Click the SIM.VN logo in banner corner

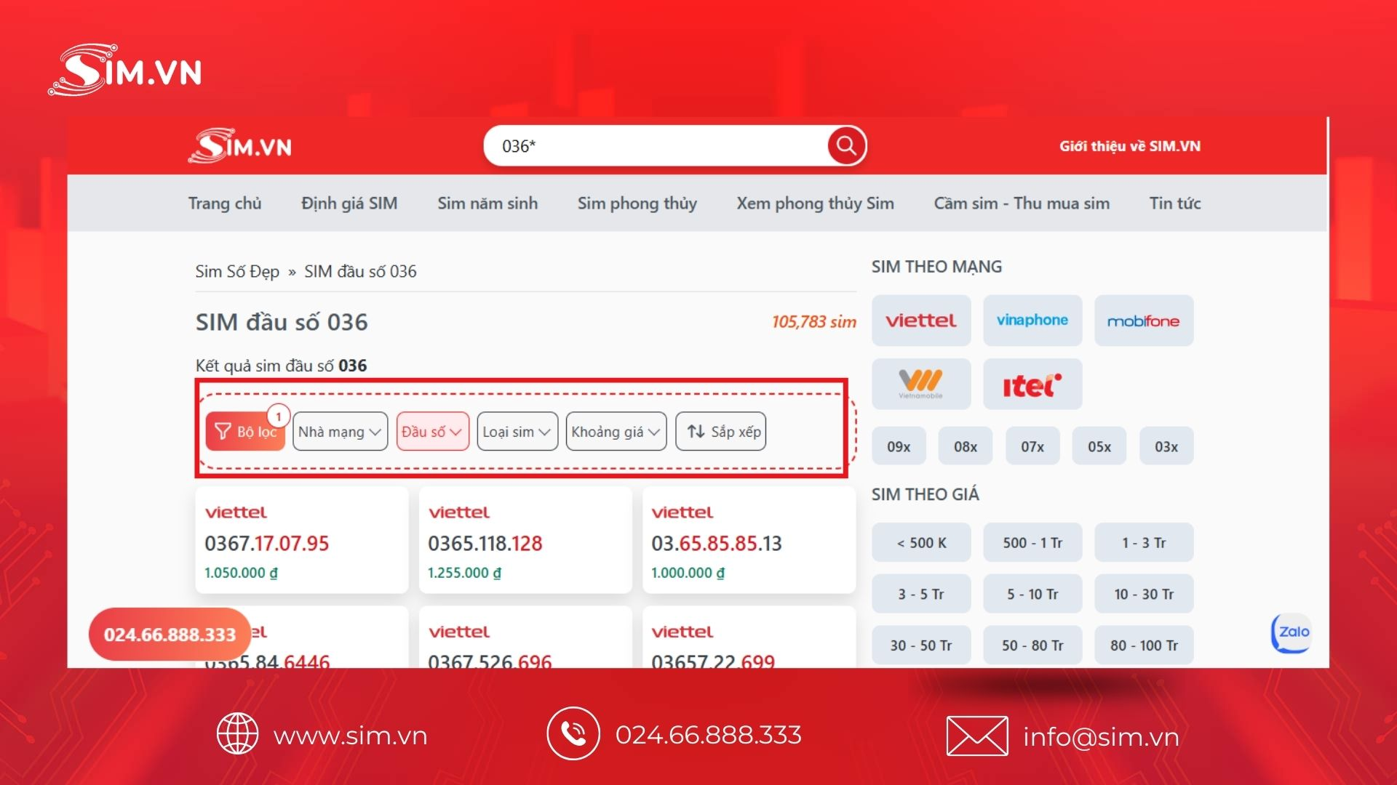pos(125,70)
